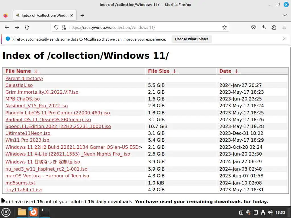291x218 pixels.
Task: Go forward one page
Action: (x=17, y=28)
